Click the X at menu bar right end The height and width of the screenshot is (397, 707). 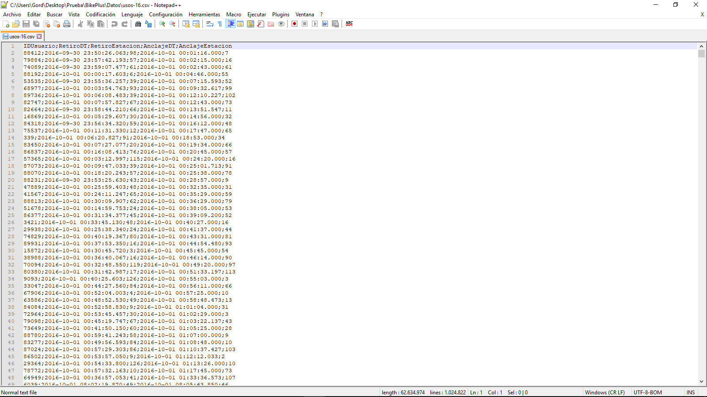tap(702, 15)
